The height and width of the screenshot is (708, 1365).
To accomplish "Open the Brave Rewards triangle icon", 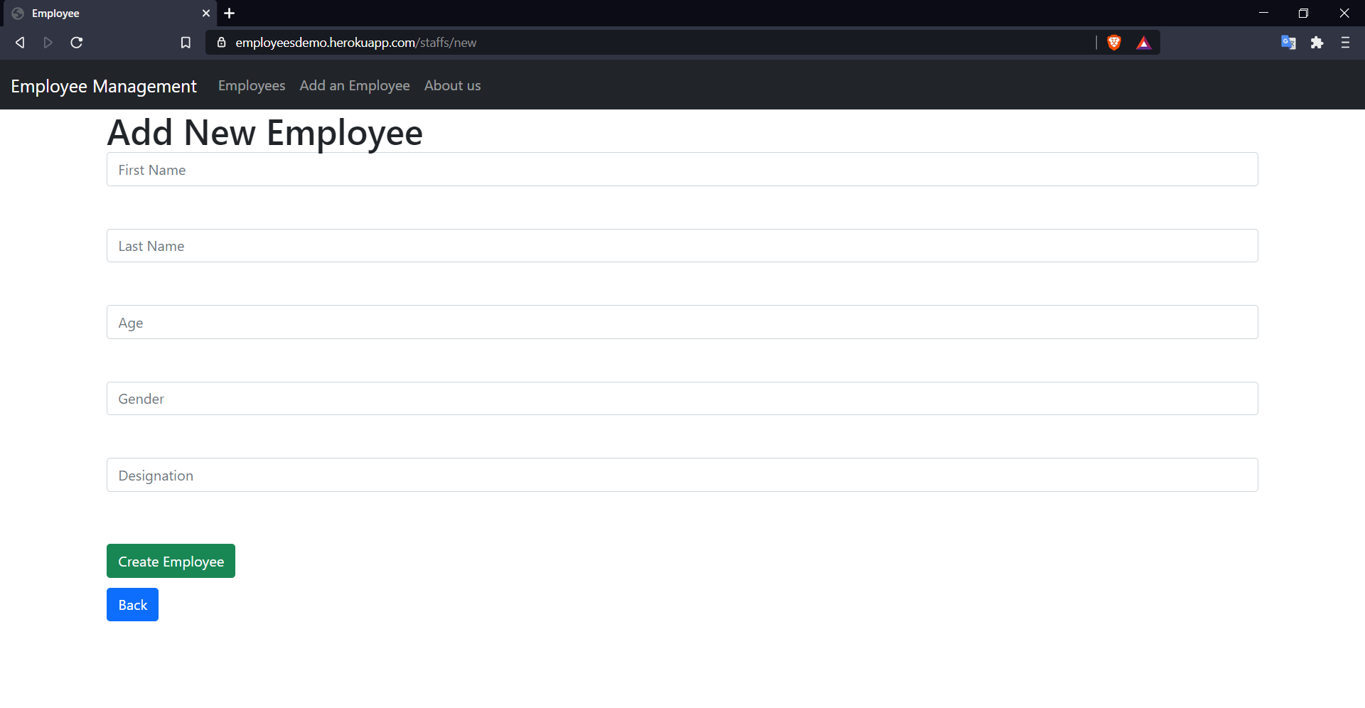I will pyautogui.click(x=1143, y=43).
